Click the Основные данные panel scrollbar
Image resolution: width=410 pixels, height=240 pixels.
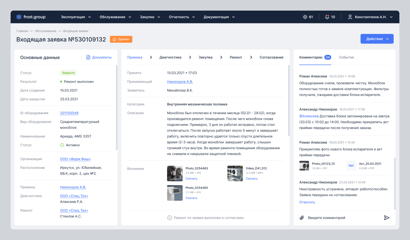click(x=117, y=107)
